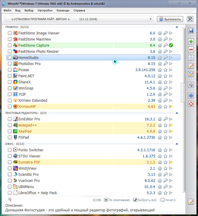Viewport: 198px width, 216px height.
Task: Click the vertical scrollbar thumb
Action: (183, 92)
